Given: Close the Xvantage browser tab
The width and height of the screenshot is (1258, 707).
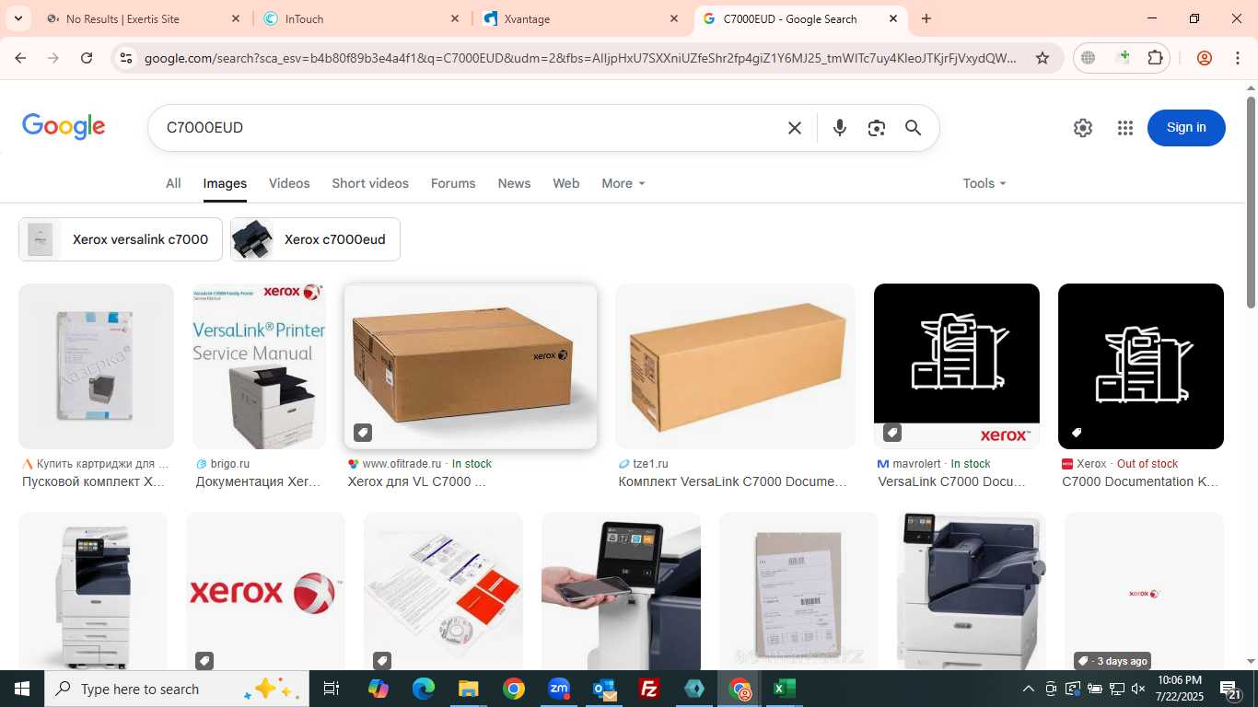Looking at the screenshot, I should pos(674,18).
